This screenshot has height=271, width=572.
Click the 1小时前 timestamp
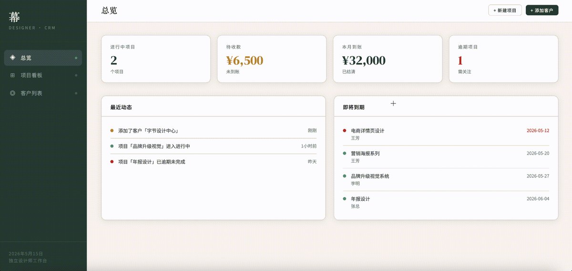click(309, 146)
